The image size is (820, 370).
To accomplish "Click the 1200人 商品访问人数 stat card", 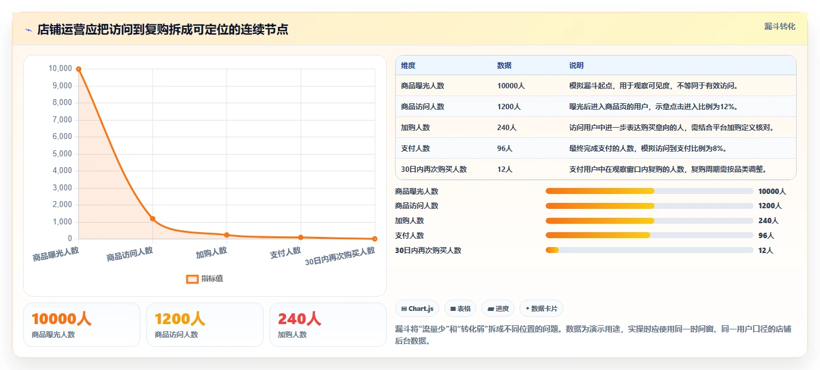I will (205, 325).
